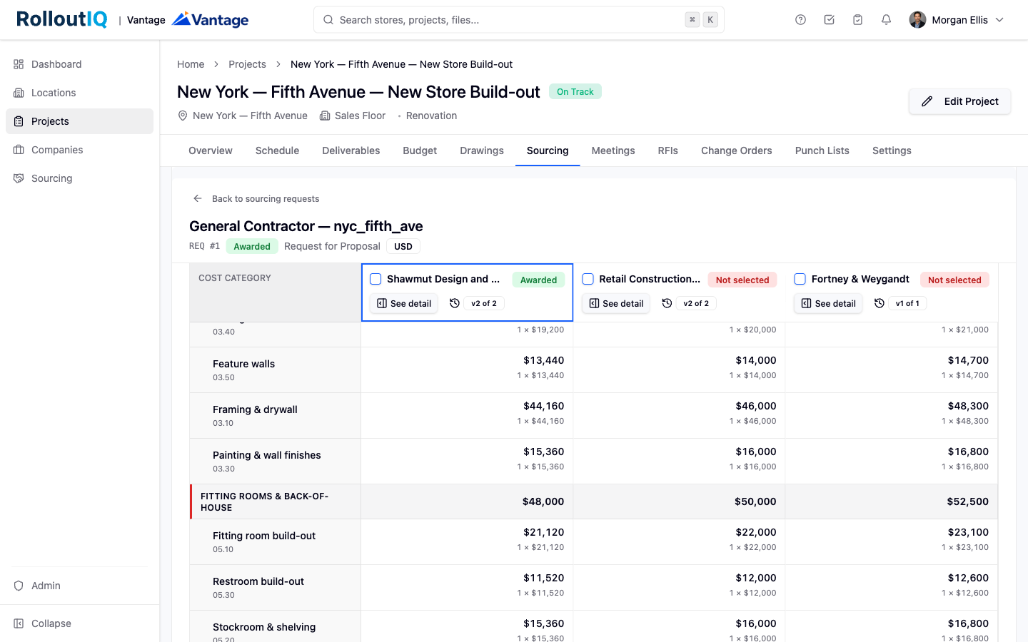Switch to the Punch Lists tab

click(x=822, y=151)
